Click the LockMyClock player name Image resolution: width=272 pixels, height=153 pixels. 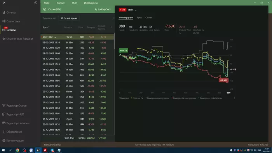pos(103,9)
